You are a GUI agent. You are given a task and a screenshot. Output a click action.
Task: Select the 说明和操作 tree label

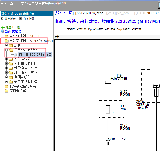click(23, 77)
